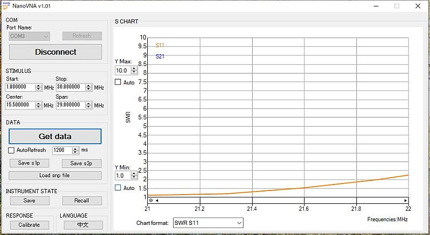
Task: Decrease the Stop frequency with down arrow
Action: (89, 89)
